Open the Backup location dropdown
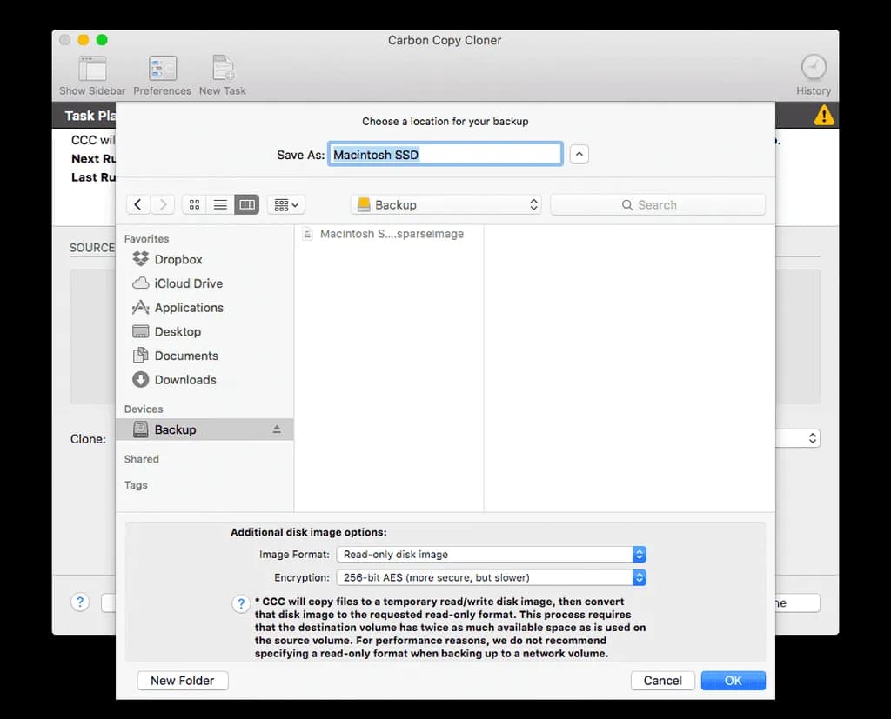 click(x=445, y=205)
